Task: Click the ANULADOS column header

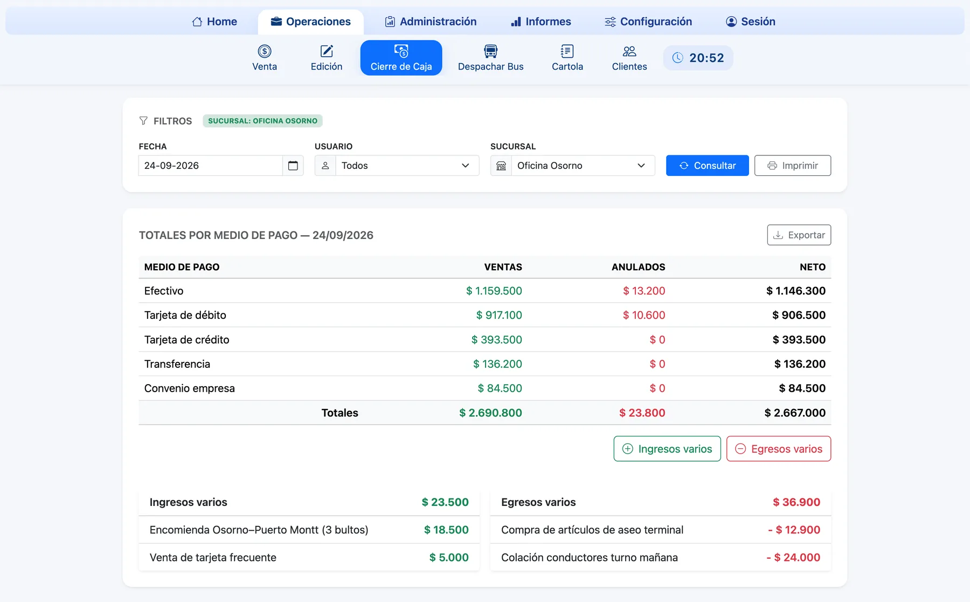Action: click(x=638, y=267)
